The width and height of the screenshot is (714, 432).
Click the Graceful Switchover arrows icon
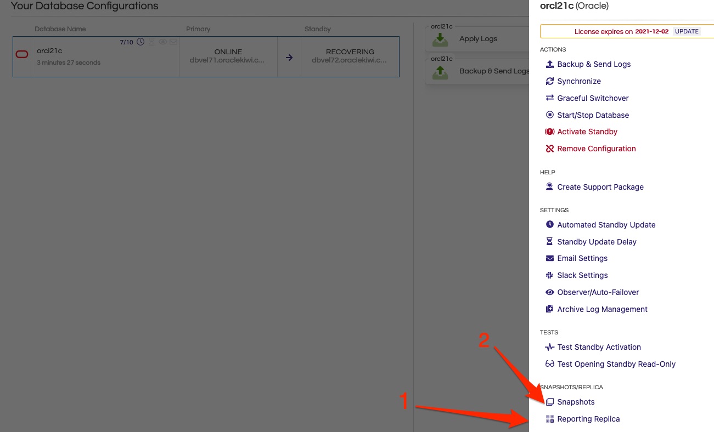pos(549,98)
